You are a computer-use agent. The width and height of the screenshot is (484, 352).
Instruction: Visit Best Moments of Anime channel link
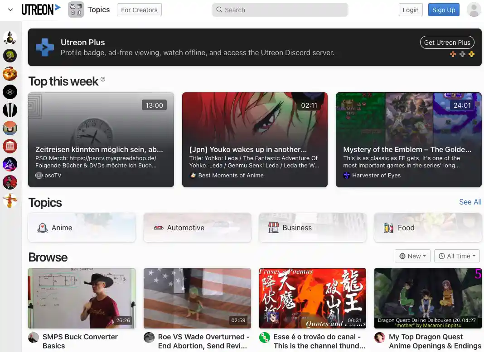click(231, 176)
